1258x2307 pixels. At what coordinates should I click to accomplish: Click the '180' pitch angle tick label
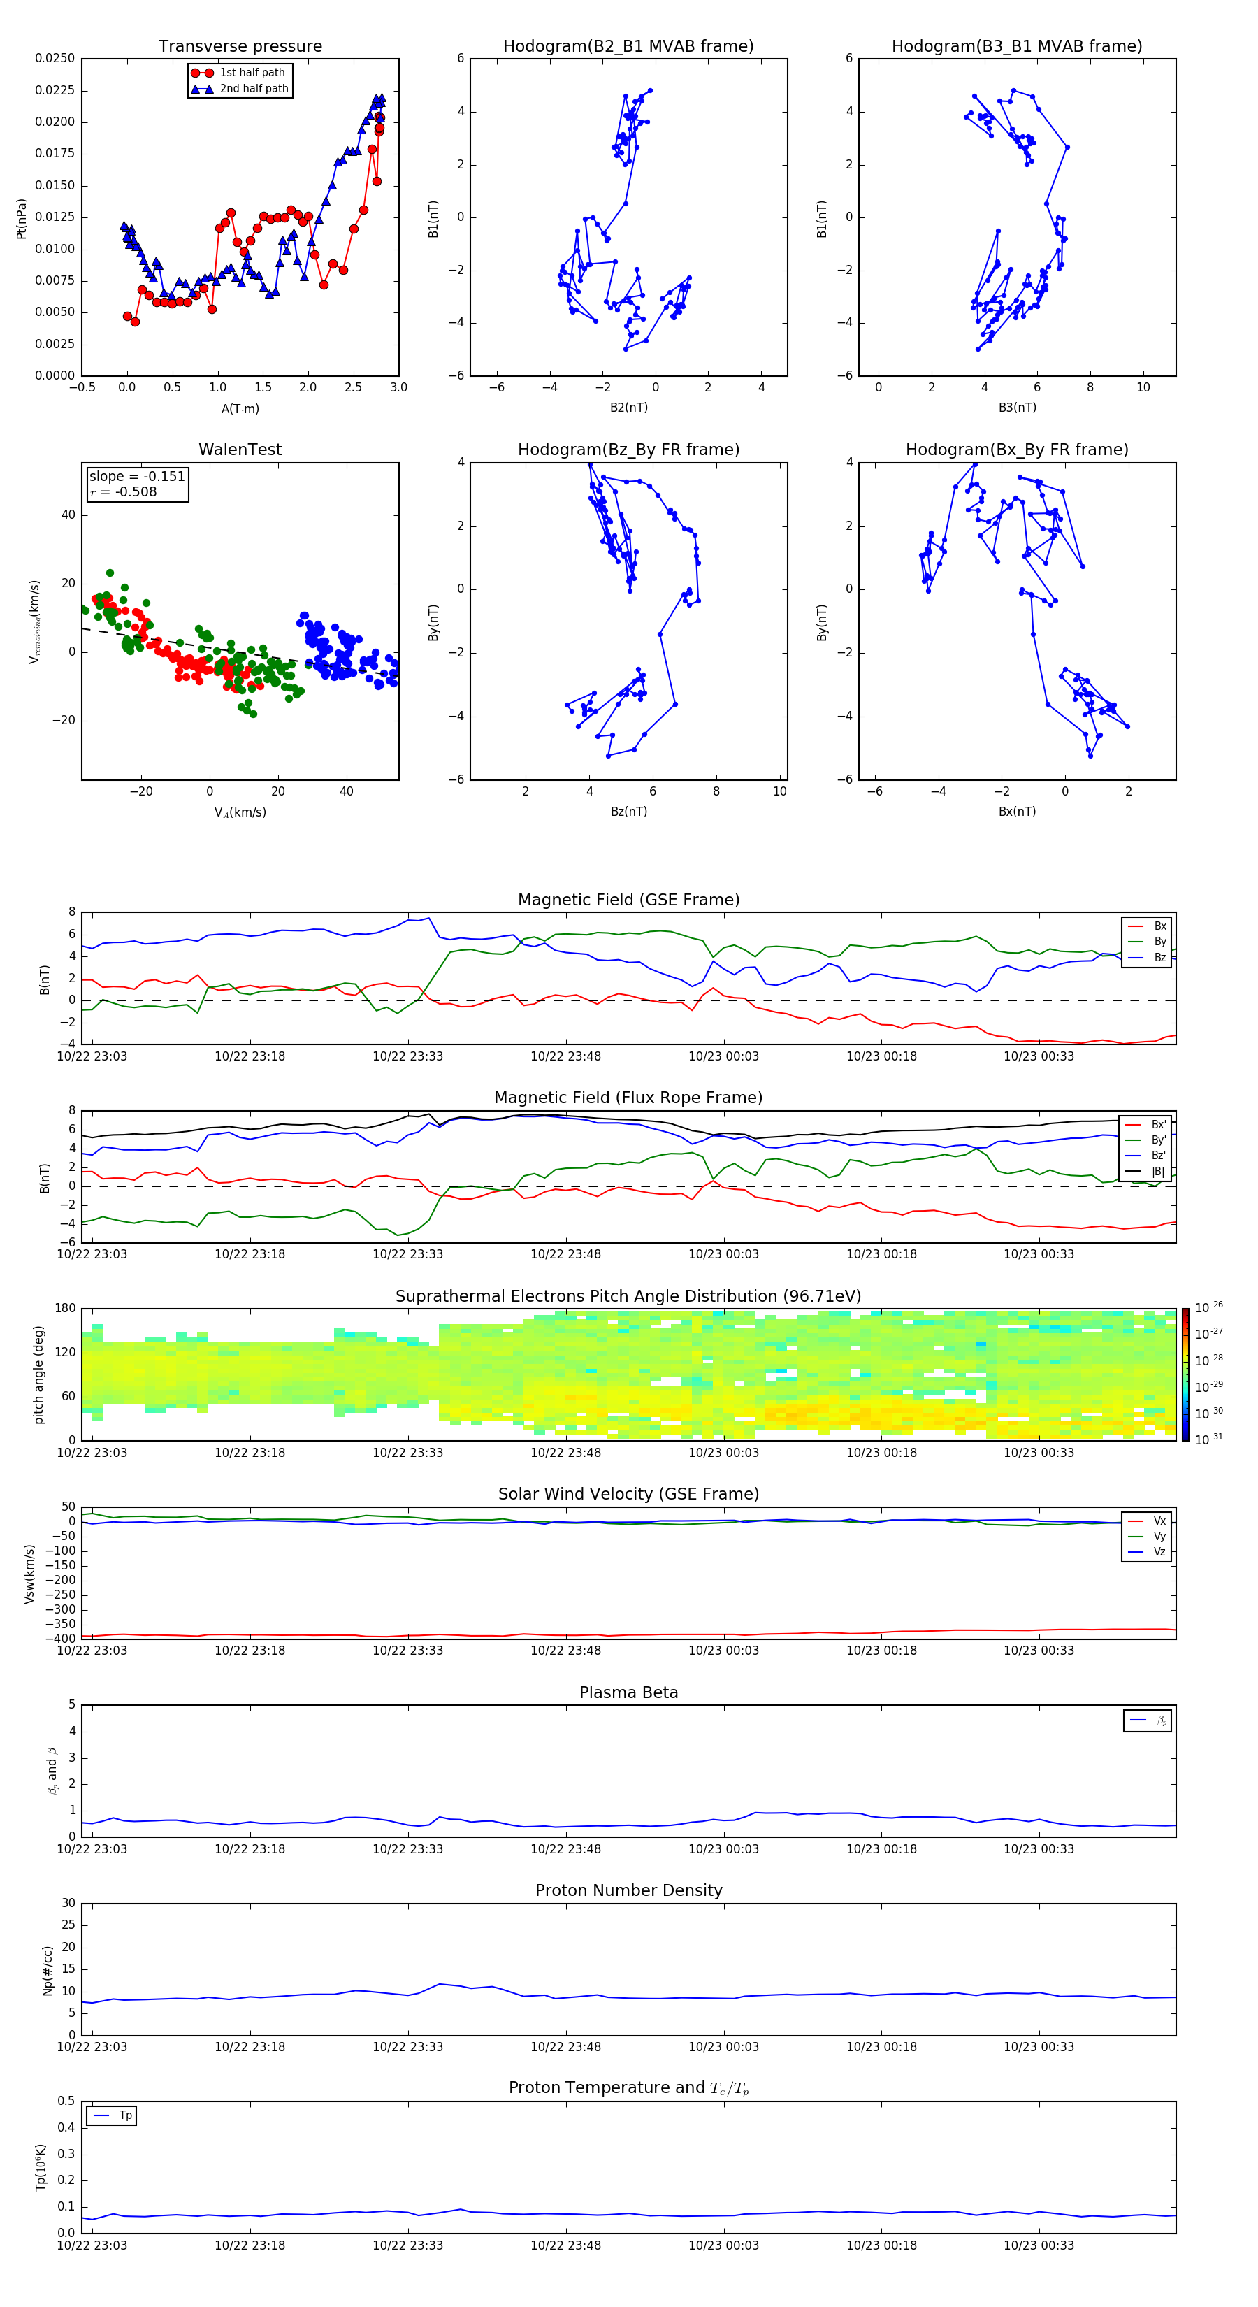click(x=66, y=1309)
